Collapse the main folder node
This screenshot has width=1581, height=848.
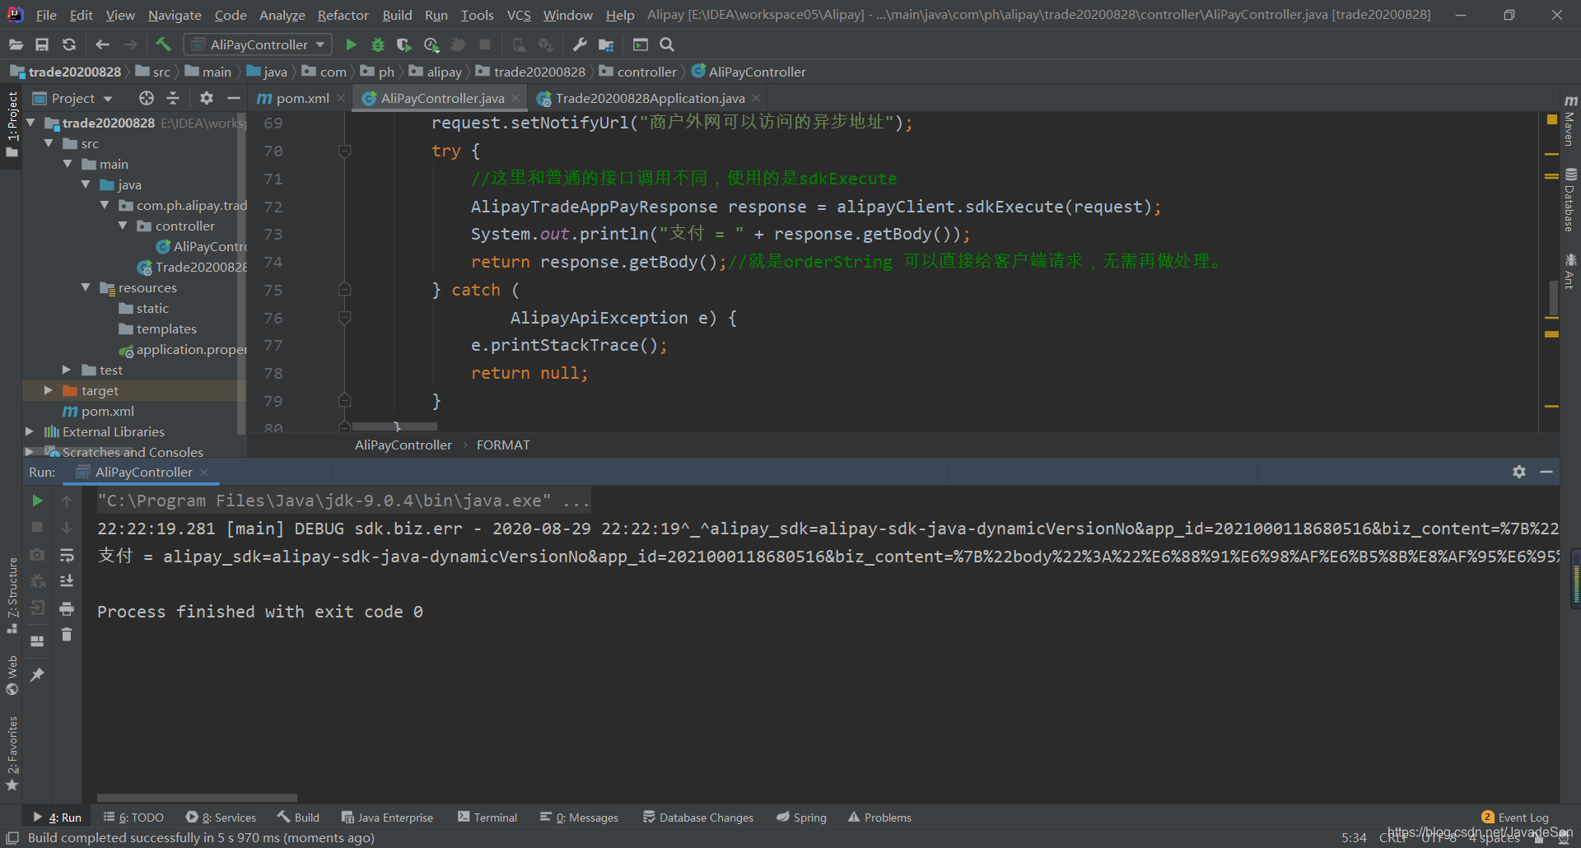pos(68,164)
